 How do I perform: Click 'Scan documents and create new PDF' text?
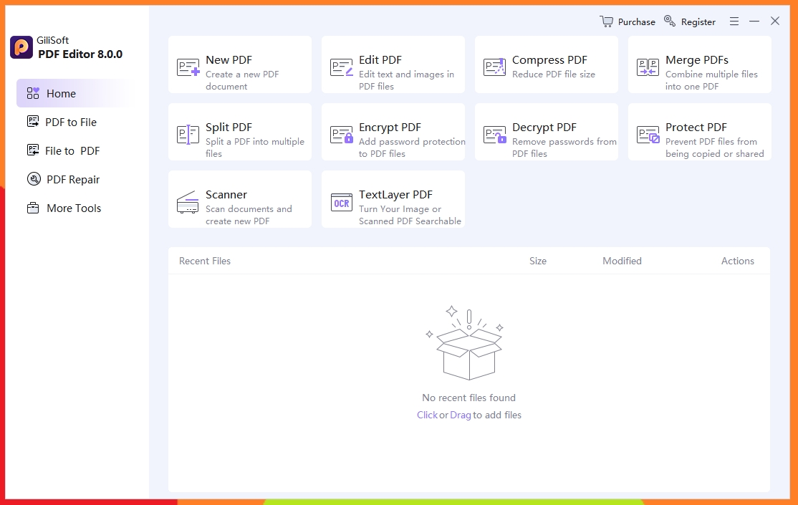click(249, 215)
